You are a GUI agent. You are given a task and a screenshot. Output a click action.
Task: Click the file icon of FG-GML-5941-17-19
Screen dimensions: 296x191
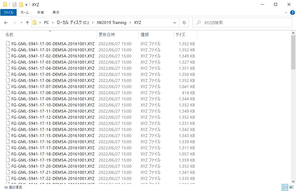pos(8,160)
